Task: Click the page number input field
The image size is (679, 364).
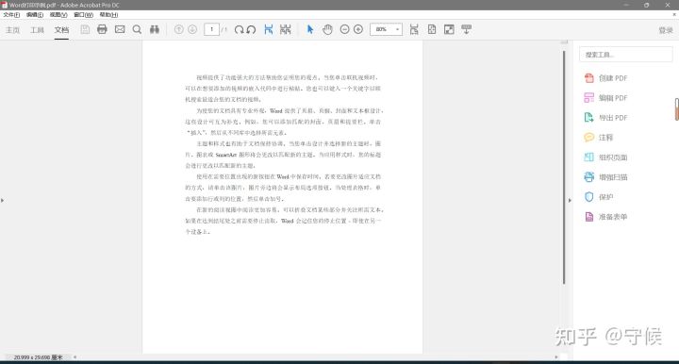Action: point(211,29)
